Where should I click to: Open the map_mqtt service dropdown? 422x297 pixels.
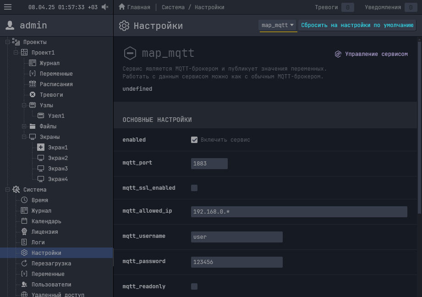pos(278,25)
